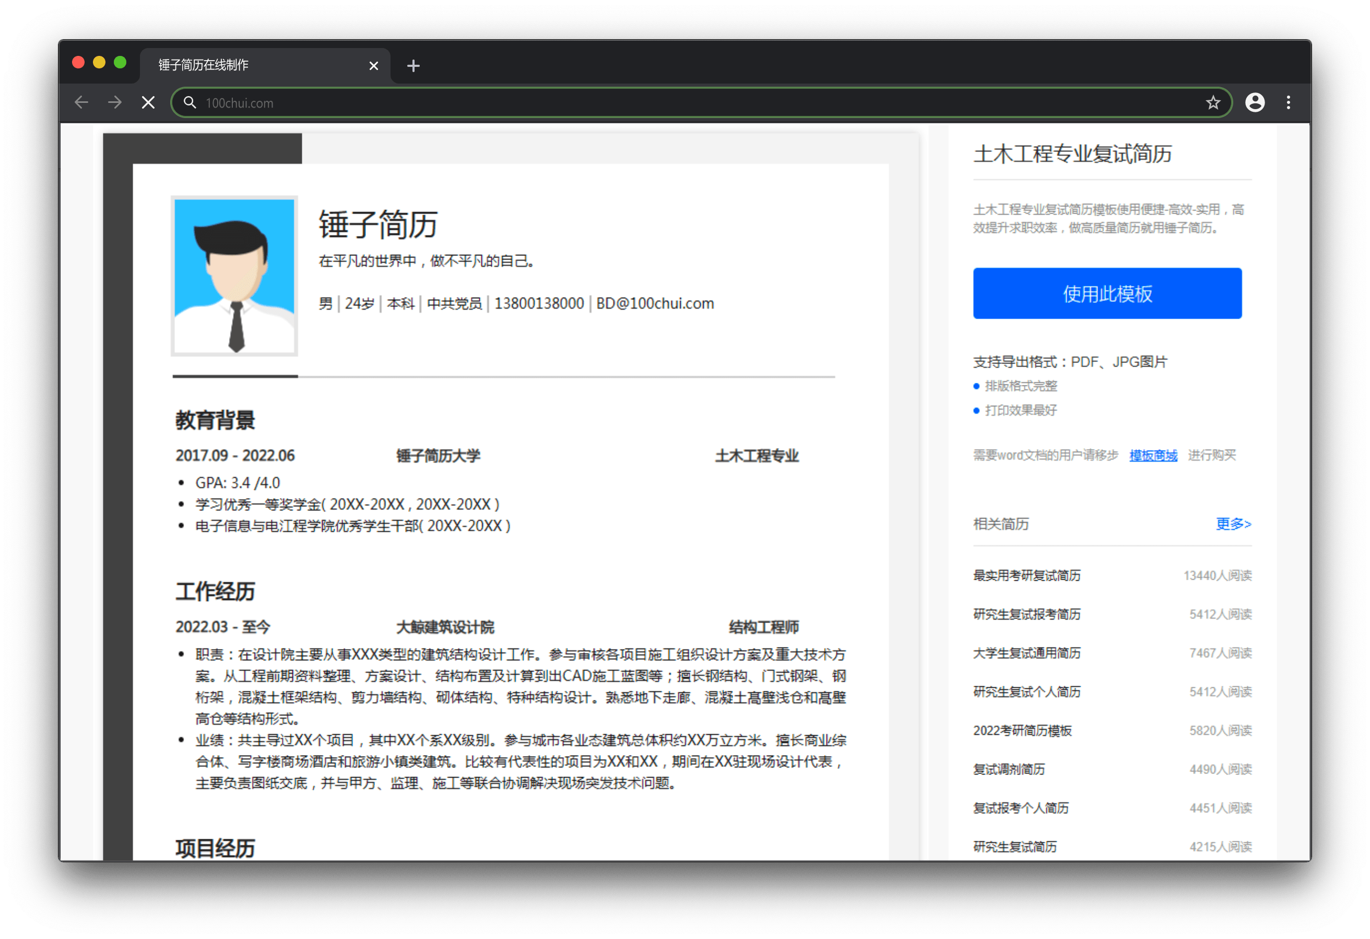The image size is (1370, 939).
Task: Open a new tab with the plus icon
Action: pyautogui.click(x=413, y=65)
